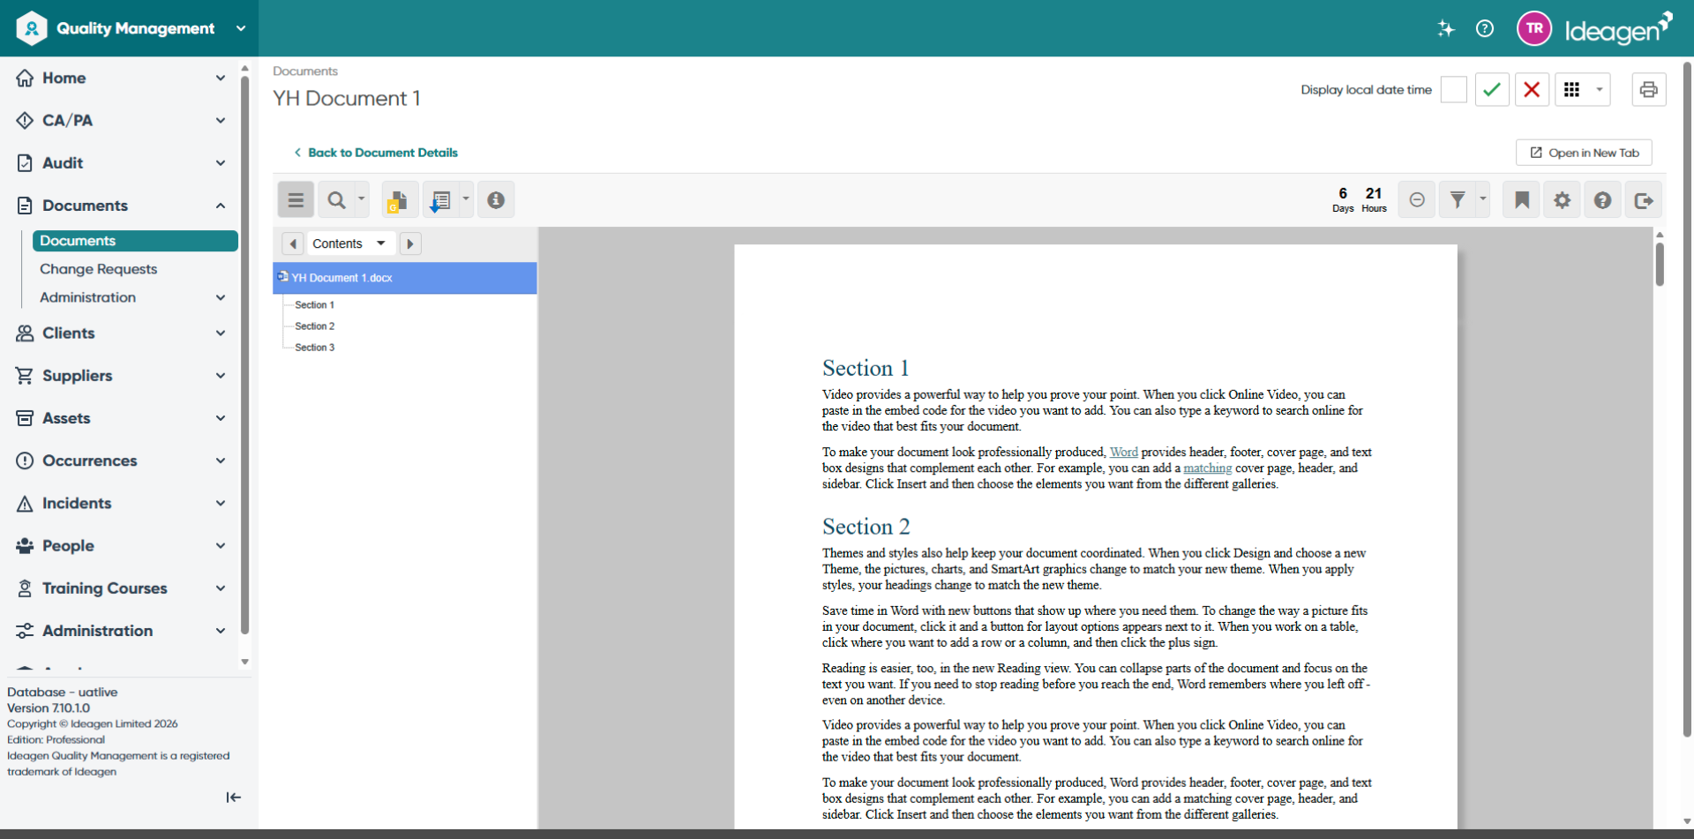Click the matching hyperlink in Section 1
1694x839 pixels.
tap(1207, 468)
